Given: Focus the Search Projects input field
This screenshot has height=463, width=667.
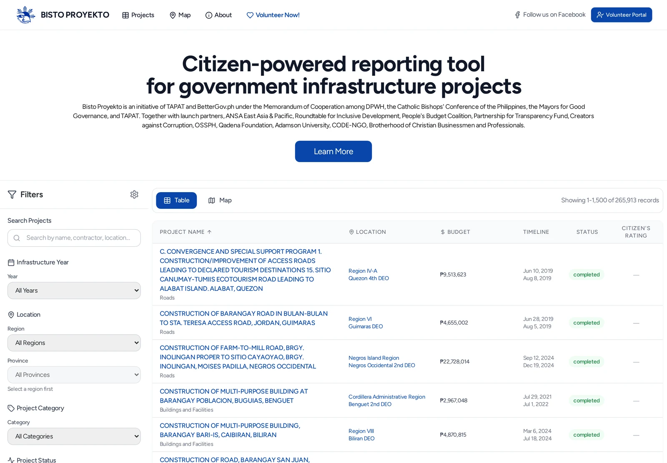Looking at the screenshot, I should tap(74, 238).
